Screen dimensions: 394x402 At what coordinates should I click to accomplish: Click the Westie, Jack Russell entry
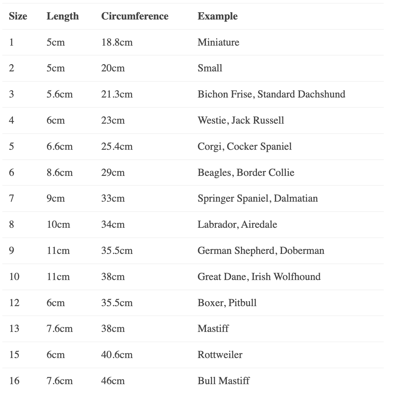point(241,120)
